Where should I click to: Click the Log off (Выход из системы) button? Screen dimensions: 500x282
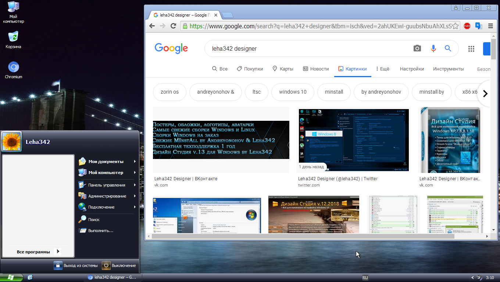(76, 265)
